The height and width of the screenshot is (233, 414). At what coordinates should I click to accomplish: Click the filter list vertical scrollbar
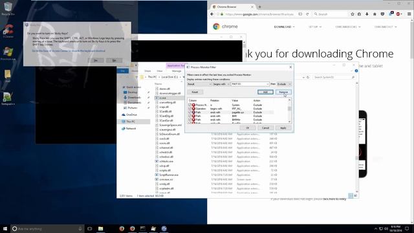(289, 111)
